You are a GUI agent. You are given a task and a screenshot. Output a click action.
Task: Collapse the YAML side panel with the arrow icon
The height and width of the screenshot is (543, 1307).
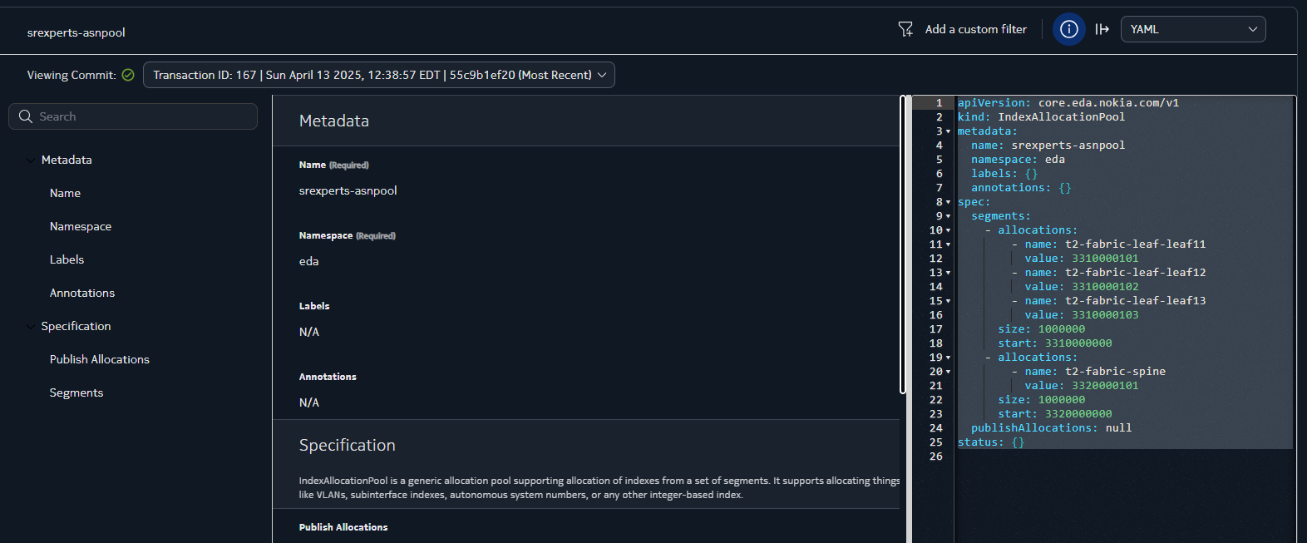1102,29
